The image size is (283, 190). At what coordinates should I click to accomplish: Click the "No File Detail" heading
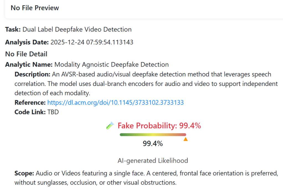point(26,54)
